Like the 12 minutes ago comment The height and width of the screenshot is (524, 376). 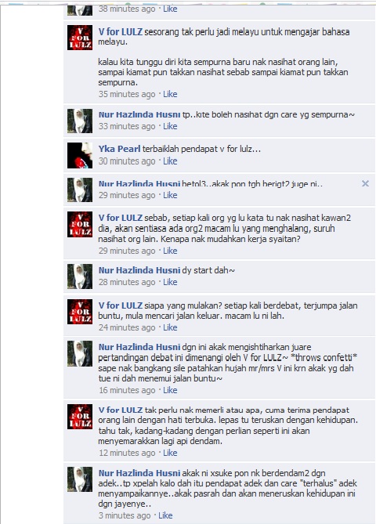click(170, 453)
